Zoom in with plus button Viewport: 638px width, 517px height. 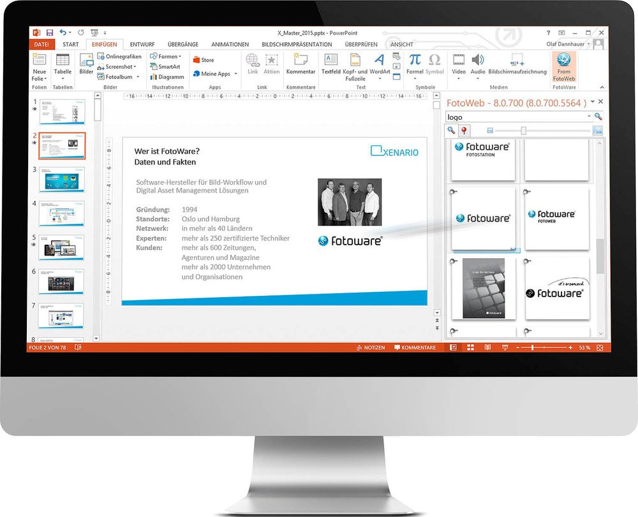tap(570, 348)
